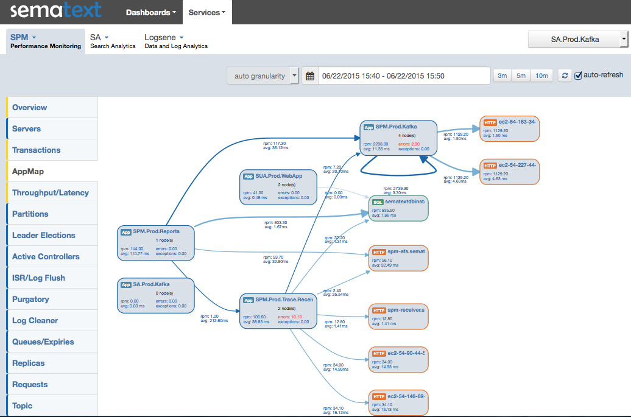This screenshot has width=631, height=417.
Task: Click HTTP badge on ec2-54-90-44 node
Action: click(379, 354)
